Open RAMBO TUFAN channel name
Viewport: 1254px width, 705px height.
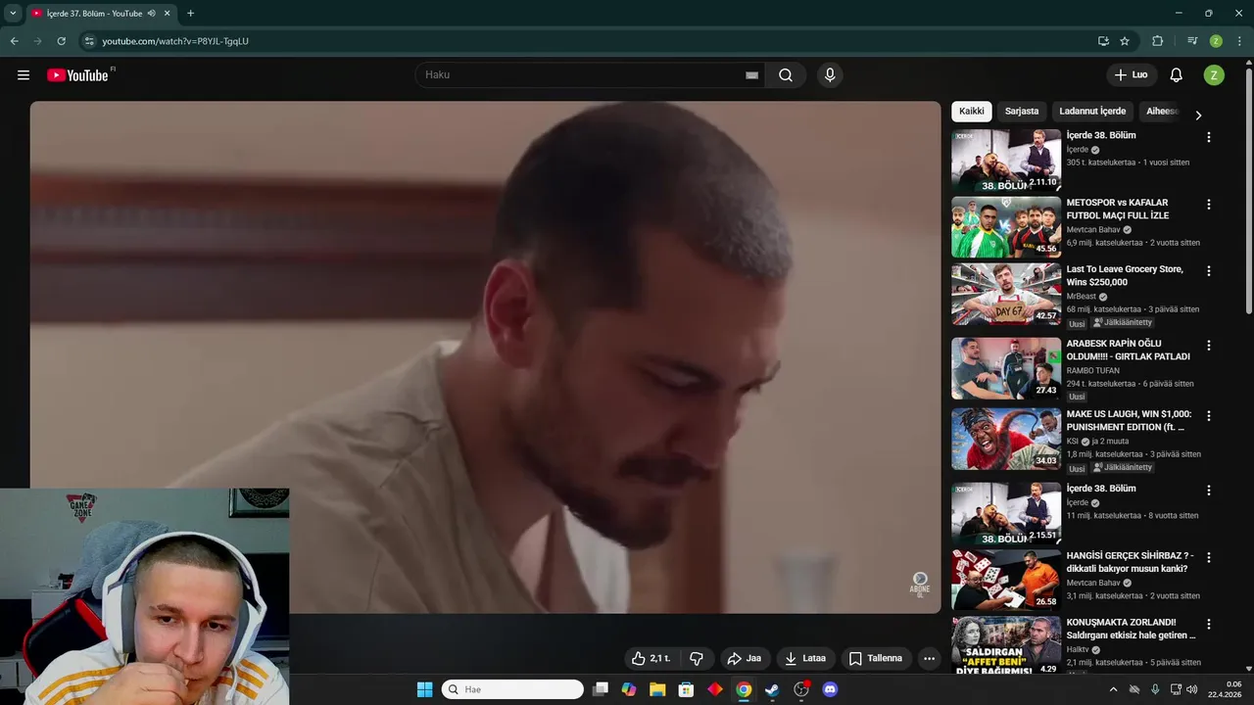(x=1093, y=371)
